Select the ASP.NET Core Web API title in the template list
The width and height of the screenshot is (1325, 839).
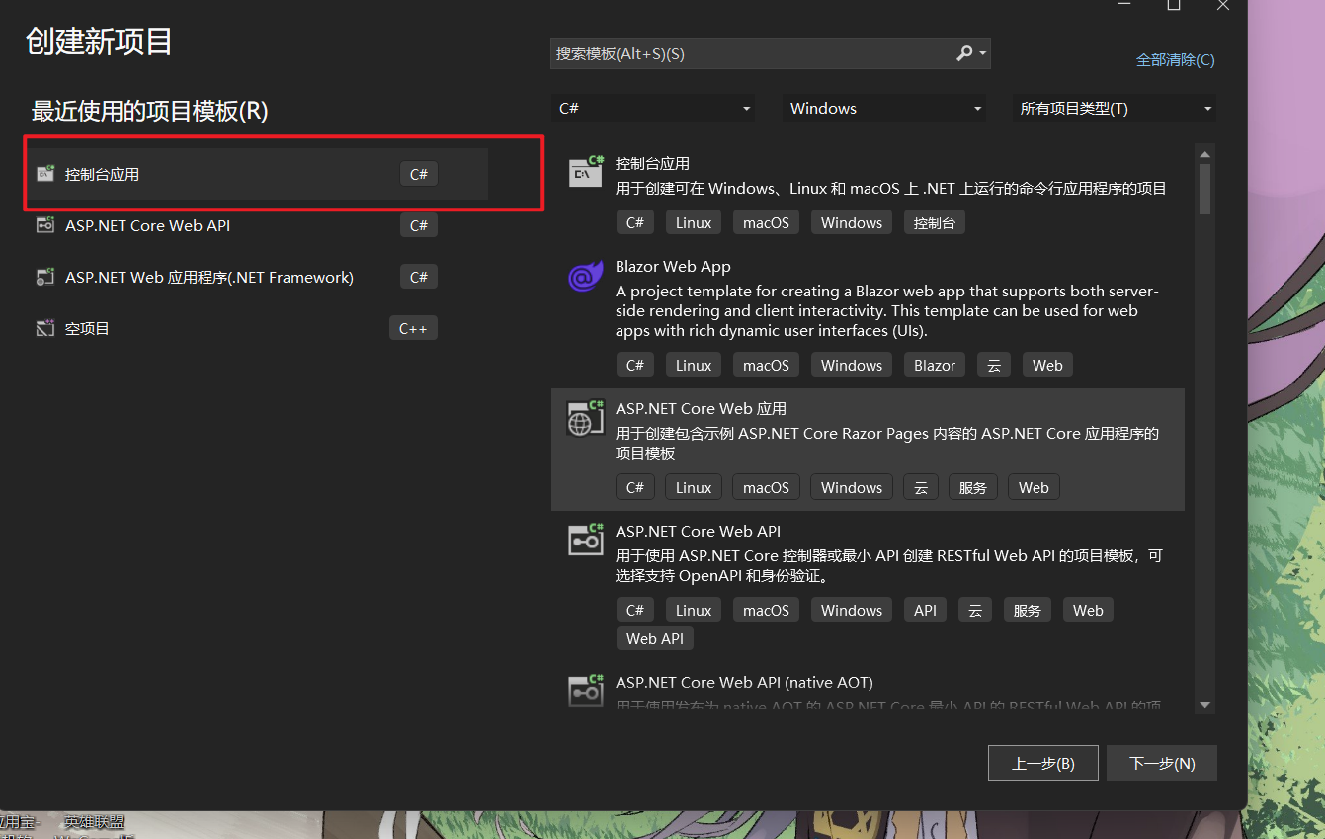[x=698, y=531]
